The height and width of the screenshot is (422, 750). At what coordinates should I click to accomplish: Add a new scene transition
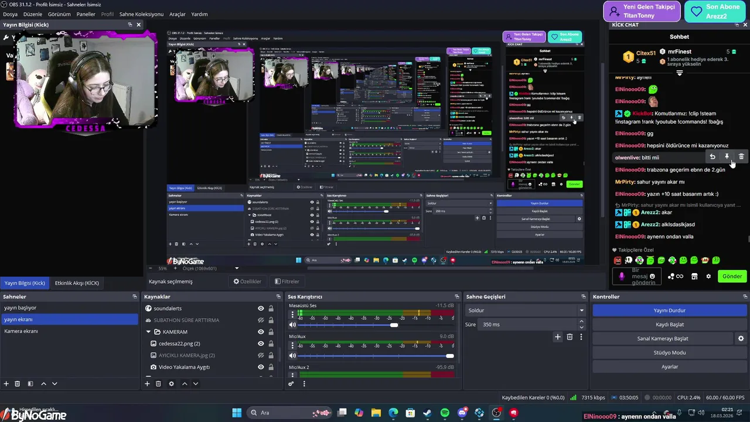coord(558,337)
